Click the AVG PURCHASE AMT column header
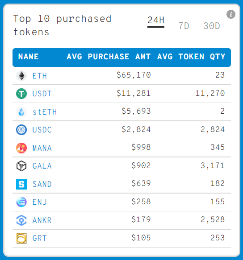This screenshot has width=243, height=260. point(109,57)
